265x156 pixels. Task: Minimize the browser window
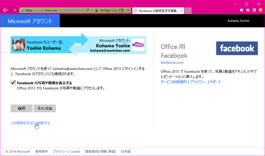tap(235, 4)
